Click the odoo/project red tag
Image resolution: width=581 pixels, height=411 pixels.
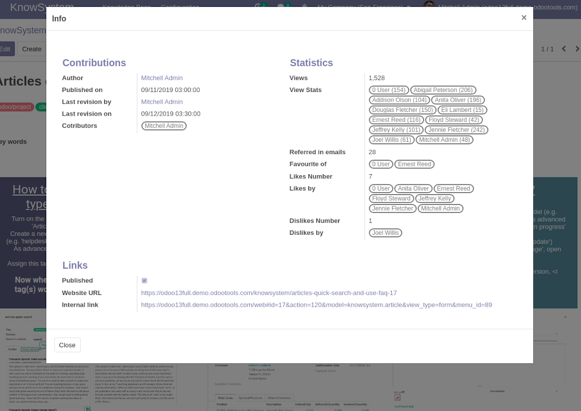tap(15, 107)
